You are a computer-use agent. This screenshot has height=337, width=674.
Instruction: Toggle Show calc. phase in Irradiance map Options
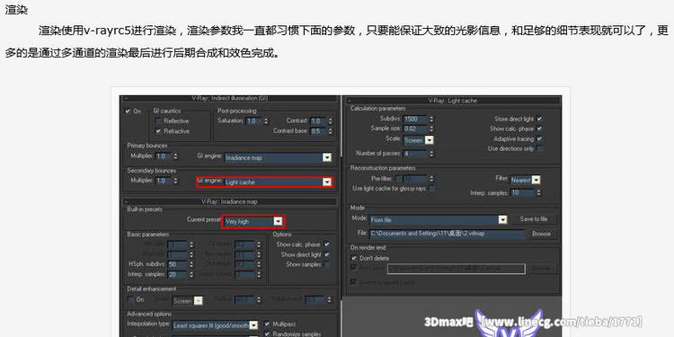tap(327, 244)
